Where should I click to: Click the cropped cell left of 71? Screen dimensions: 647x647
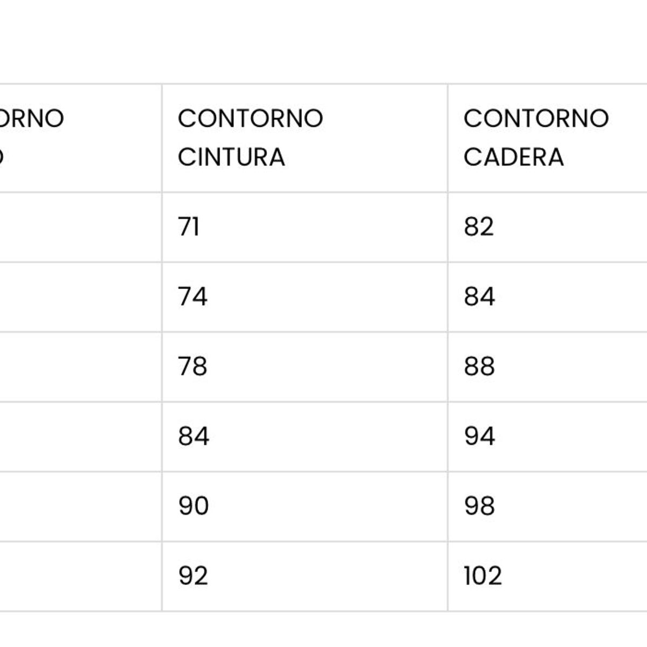[x=81, y=227]
